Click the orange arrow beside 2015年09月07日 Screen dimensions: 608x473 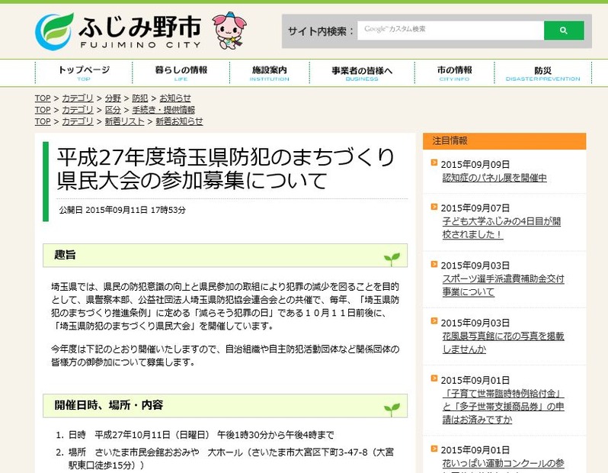tap(434, 207)
